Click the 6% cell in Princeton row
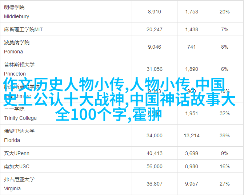The width and height of the screenshot is (244, 195). pos(225,69)
